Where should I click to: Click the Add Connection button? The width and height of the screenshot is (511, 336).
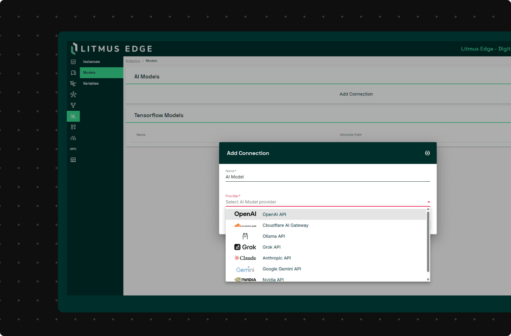[x=356, y=94]
